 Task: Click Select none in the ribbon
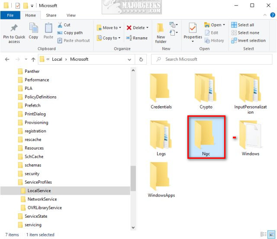(245, 33)
